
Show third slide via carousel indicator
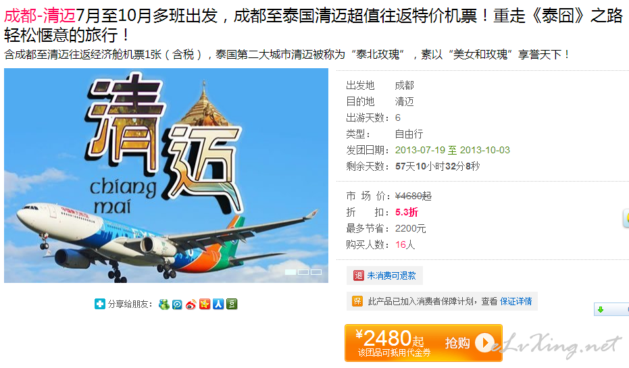(x=316, y=272)
